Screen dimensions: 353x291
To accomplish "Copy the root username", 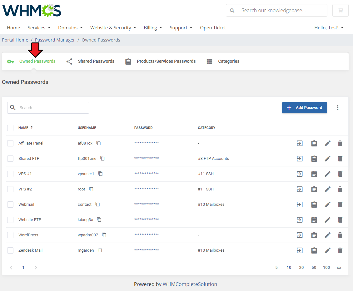I will 91,189.
